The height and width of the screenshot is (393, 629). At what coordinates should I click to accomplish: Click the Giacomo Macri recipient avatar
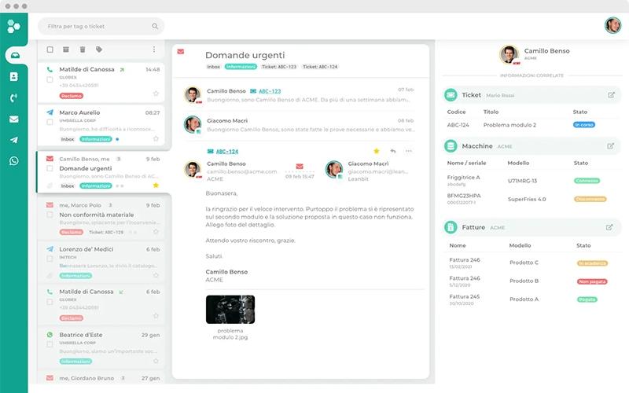(x=333, y=170)
